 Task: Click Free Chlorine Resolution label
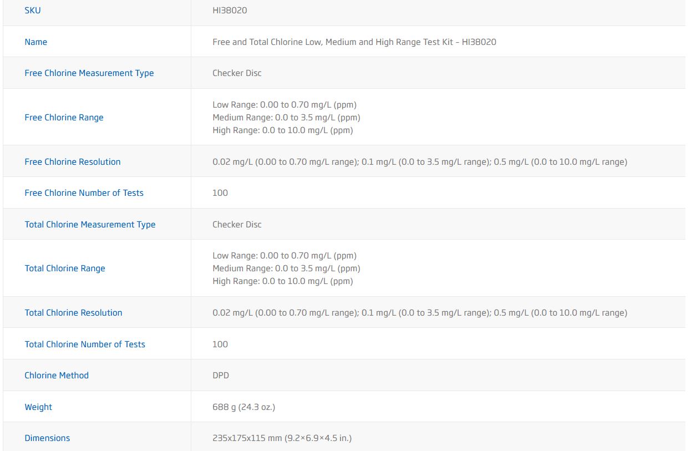(x=73, y=162)
